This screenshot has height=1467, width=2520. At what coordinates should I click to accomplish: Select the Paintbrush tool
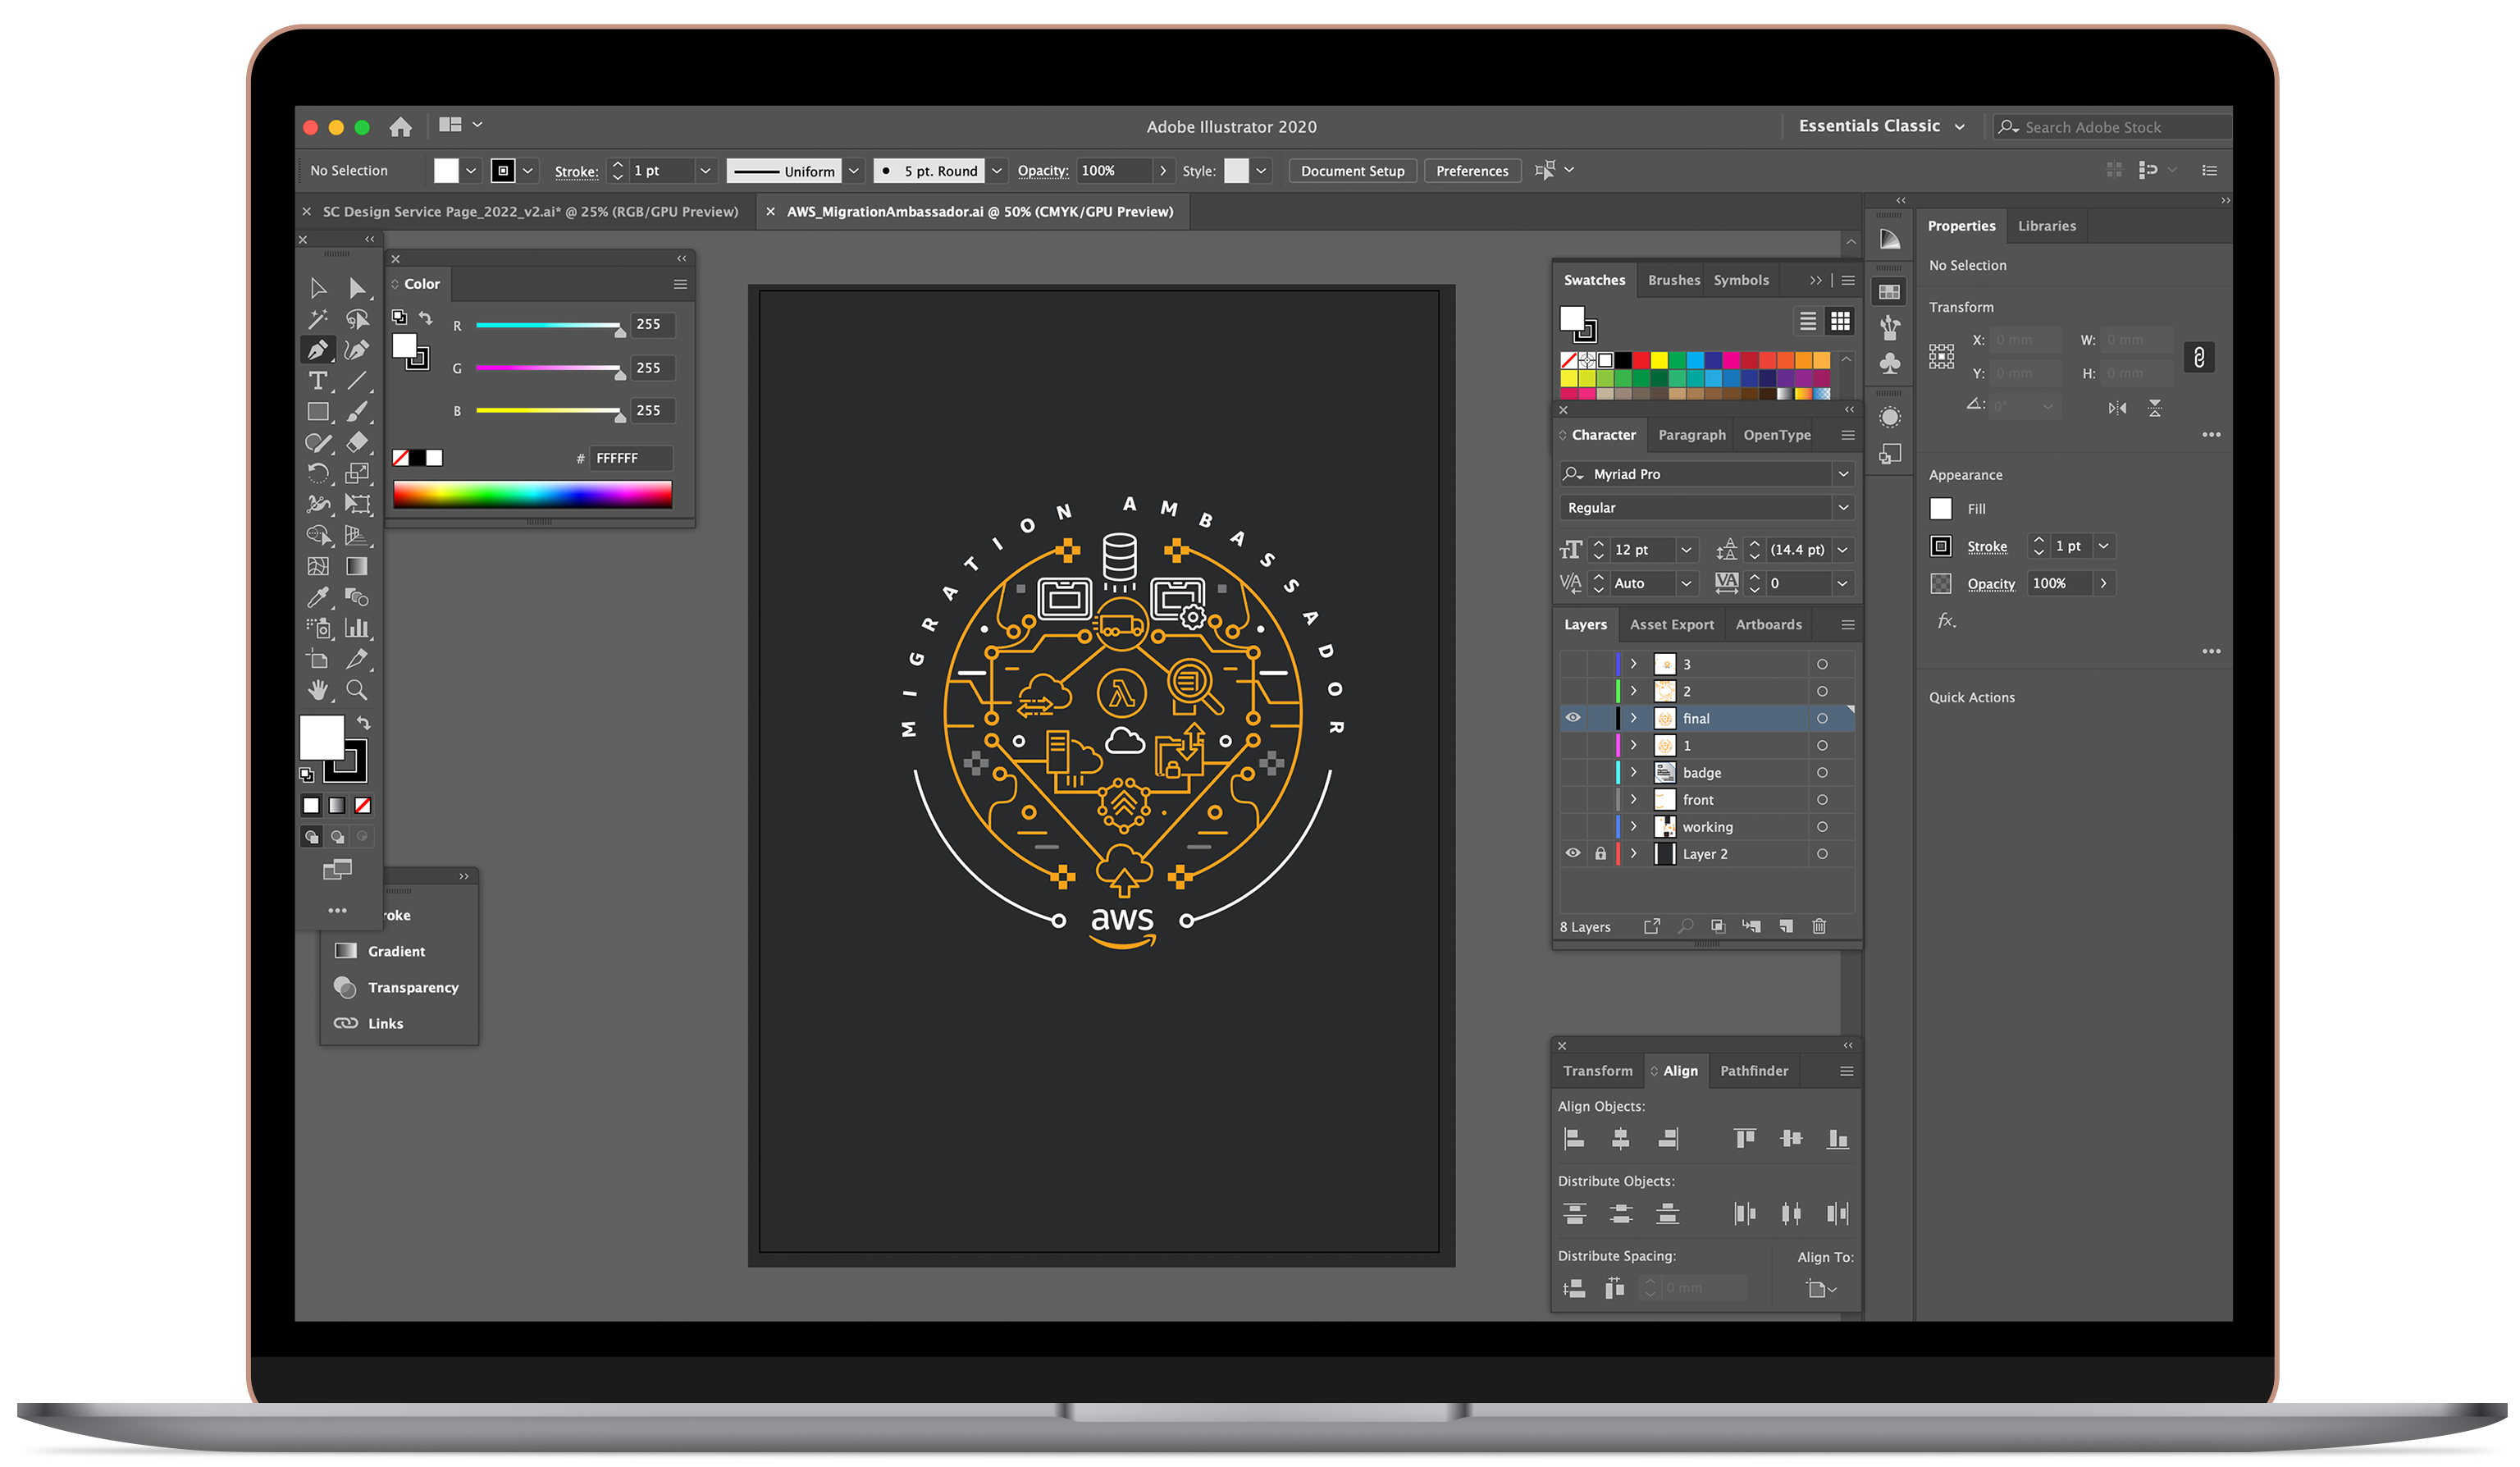click(357, 412)
